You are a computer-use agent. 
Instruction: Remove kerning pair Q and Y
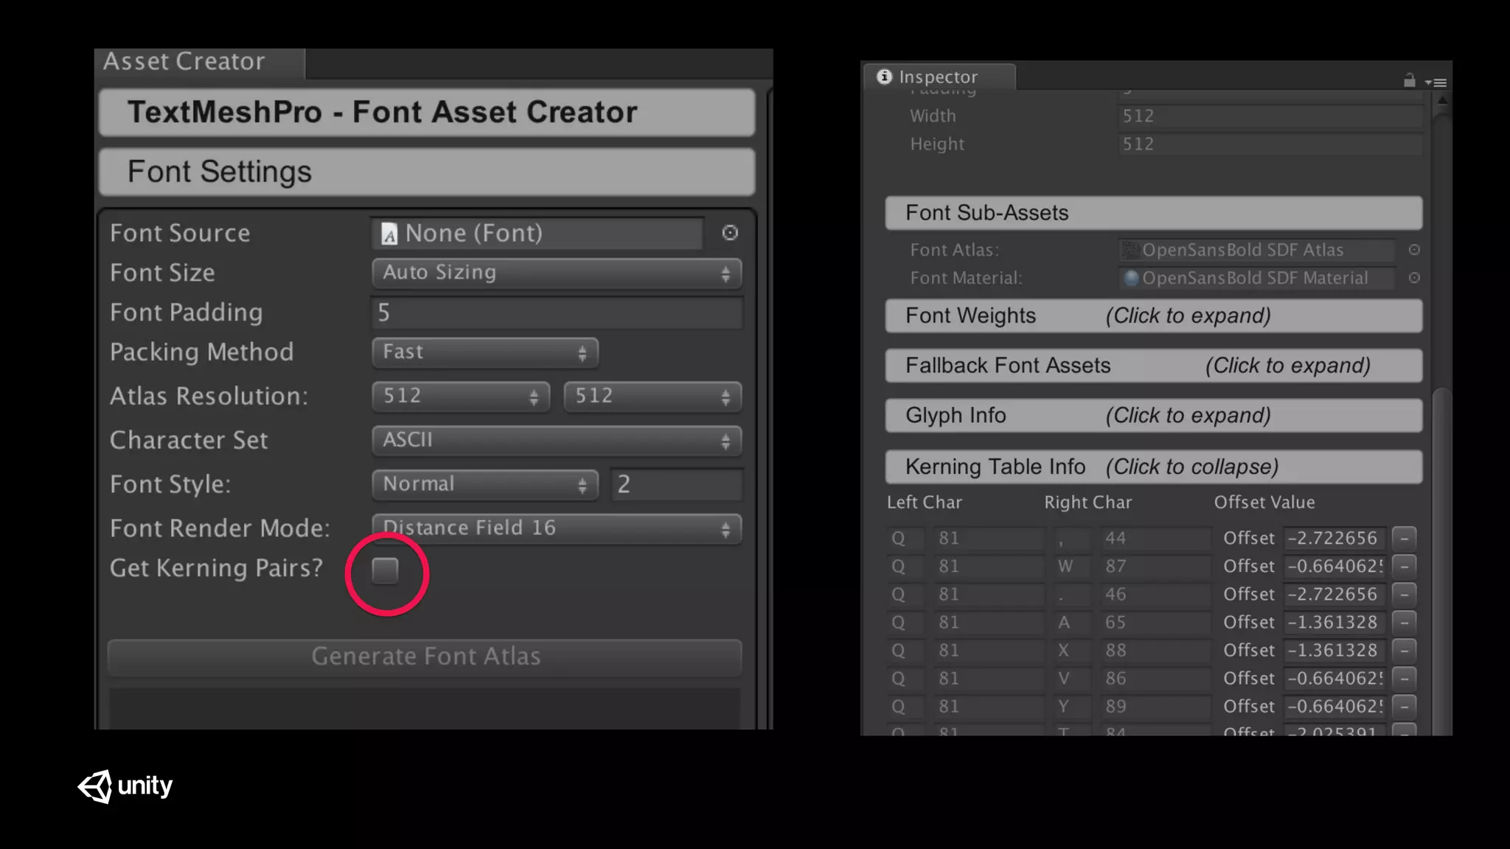point(1405,706)
